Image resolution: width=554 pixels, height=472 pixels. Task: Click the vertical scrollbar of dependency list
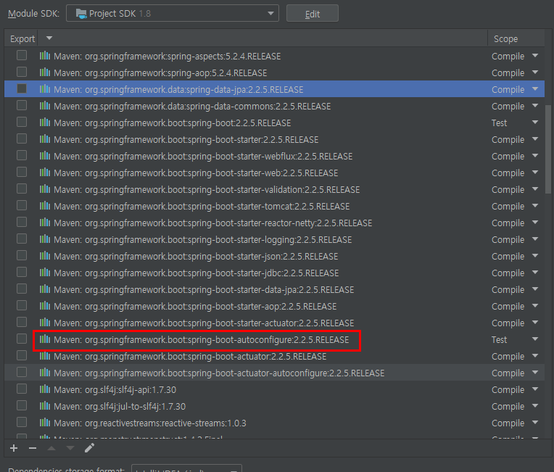click(x=548, y=149)
